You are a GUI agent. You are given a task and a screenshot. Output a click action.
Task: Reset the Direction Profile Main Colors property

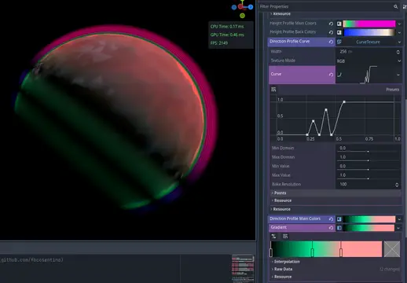pyautogui.click(x=331, y=219)
